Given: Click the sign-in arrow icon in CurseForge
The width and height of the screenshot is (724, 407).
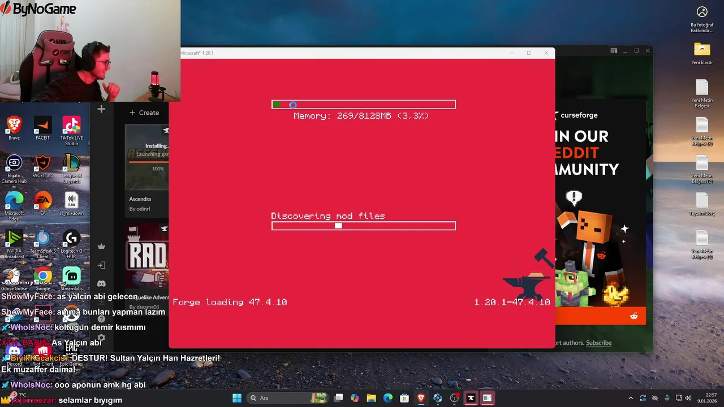Looking at the screenshot, I should coord(101,265).
